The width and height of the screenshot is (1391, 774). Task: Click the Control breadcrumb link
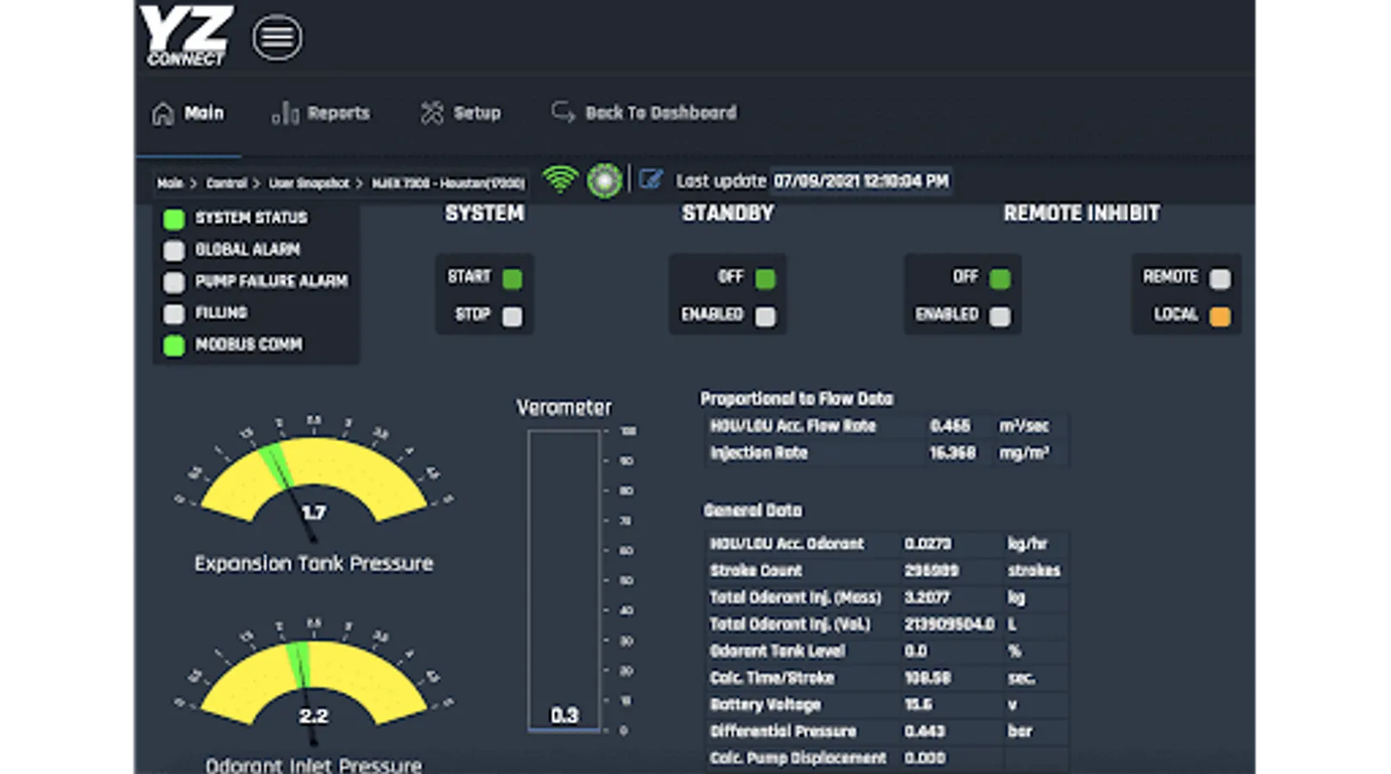(226, 183)
